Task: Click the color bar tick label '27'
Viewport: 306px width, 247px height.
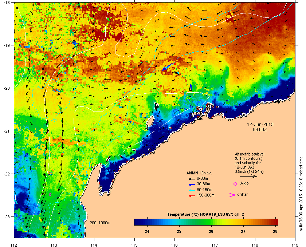Action: tap(243, 231)
